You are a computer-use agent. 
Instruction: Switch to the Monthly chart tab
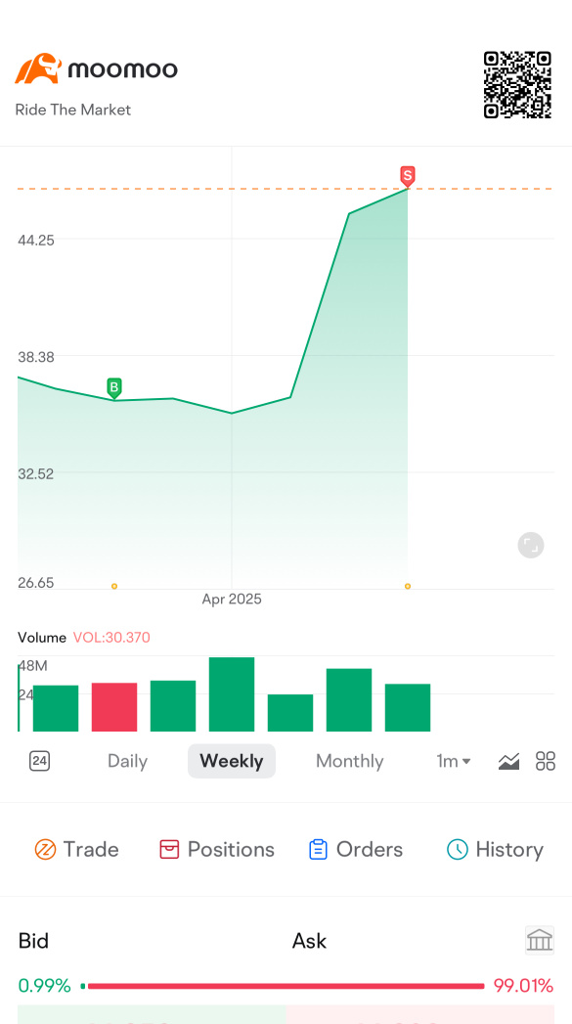(349, 761)
